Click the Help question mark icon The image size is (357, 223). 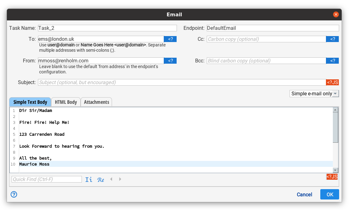[x=14, y=194]
